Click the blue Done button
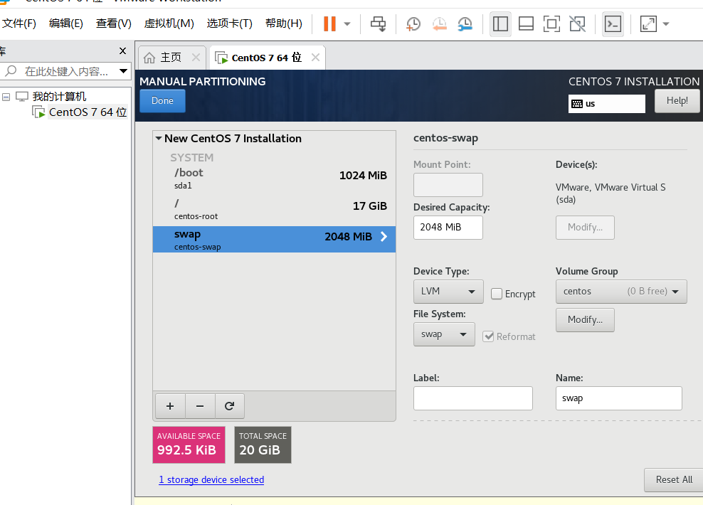The width and height of the screenshot is (703, 505). coord(162,101)
